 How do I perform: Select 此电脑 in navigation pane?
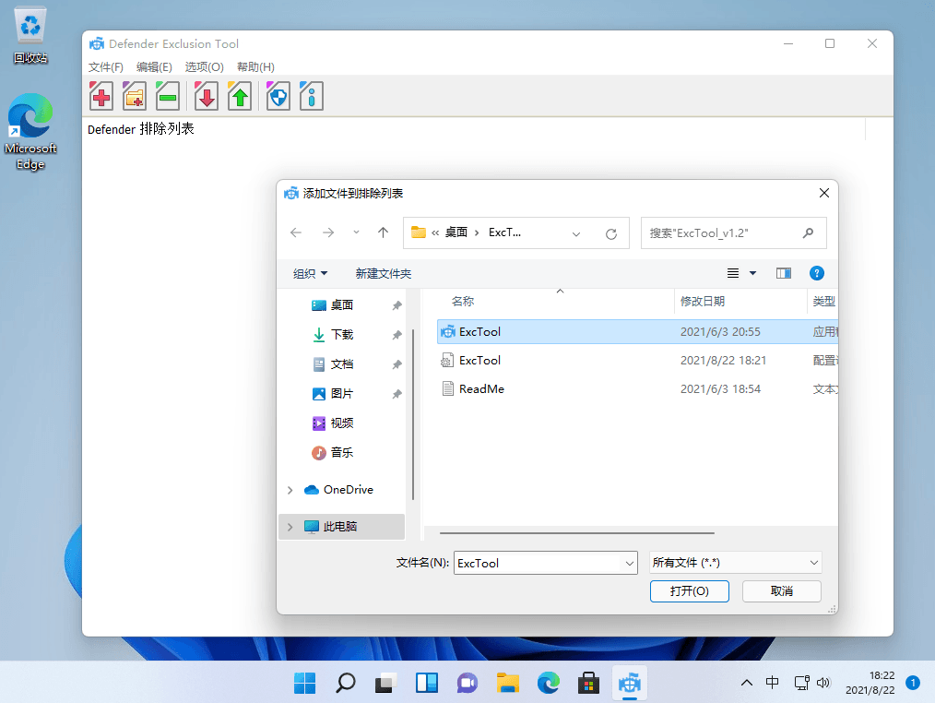[x=340, y=527]
